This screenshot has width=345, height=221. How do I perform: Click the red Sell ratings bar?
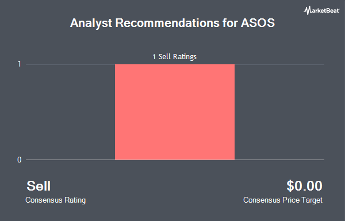pyautogui.click(x=175, y=112)
